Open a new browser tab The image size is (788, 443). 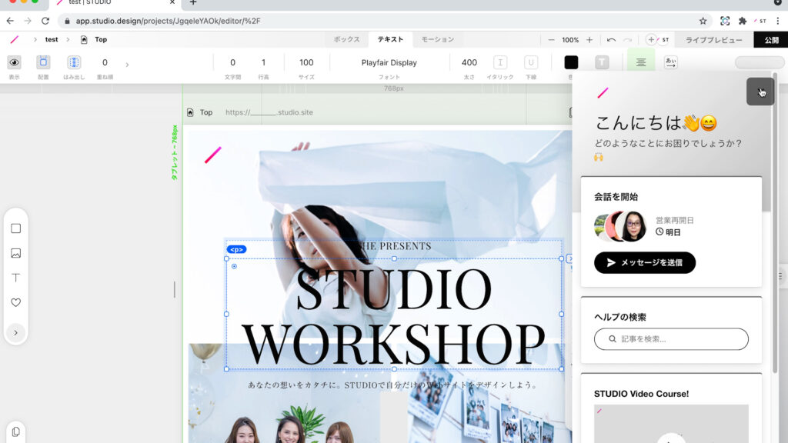tap(193, 2)
